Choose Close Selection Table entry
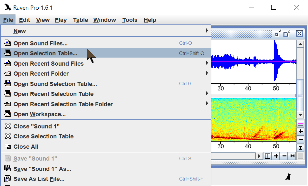308x186 pixels. tap(106, 136)
